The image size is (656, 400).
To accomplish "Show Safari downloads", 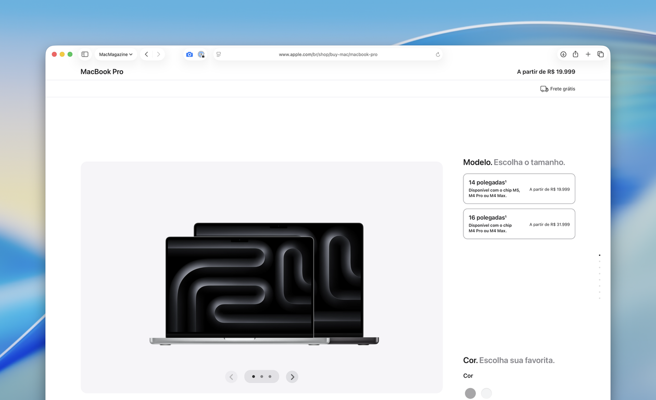I will [563, 54].
